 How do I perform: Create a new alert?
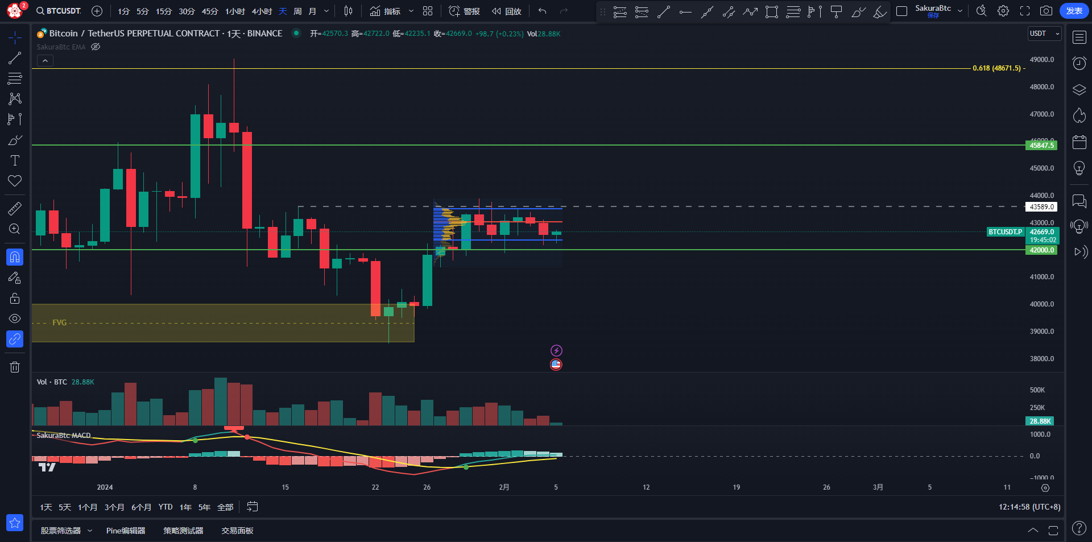point(464,11)
